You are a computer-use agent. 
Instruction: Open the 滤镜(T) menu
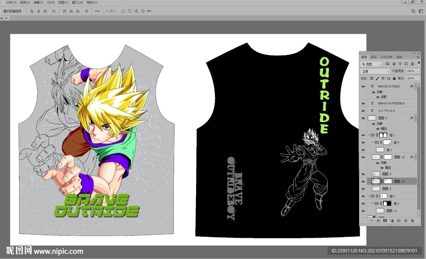click(40, 2)
